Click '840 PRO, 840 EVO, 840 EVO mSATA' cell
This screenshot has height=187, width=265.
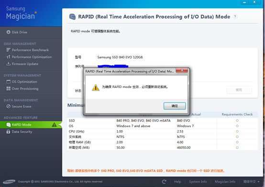point(144,121)
